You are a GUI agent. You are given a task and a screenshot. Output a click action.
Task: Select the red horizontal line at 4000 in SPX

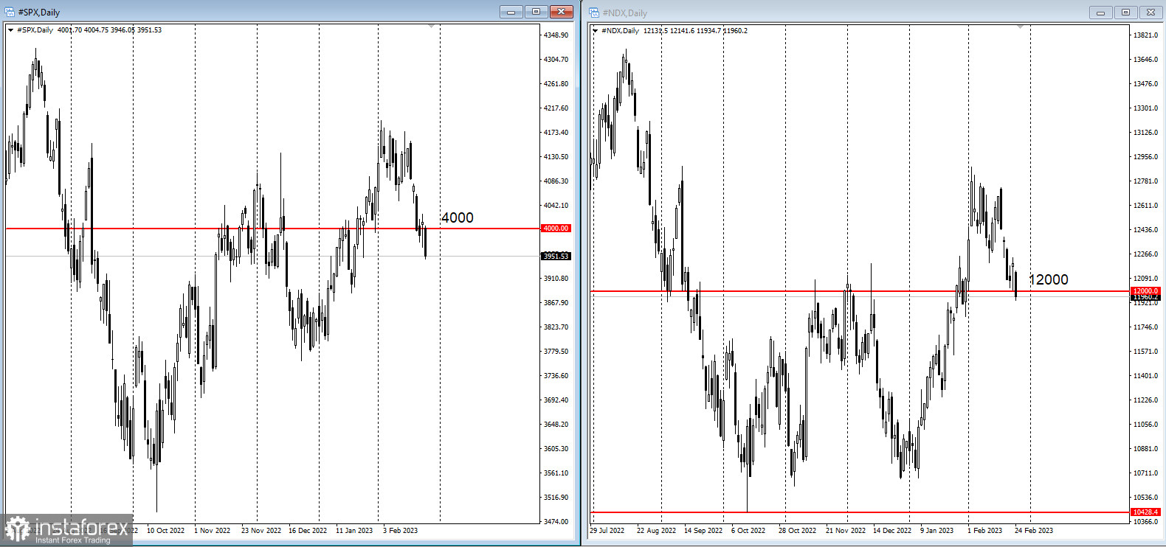point(273,229)
